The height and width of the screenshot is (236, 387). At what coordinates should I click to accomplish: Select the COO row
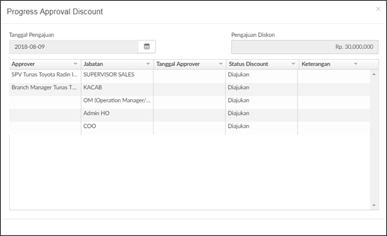(189, 128)
